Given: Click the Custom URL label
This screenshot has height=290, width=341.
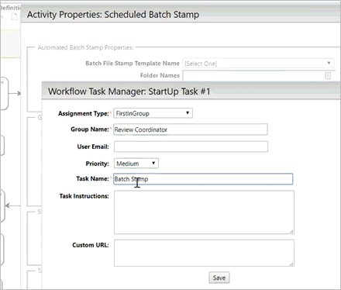Looking at the screenshot, I should pyautogui.click(x=91, y=245).
